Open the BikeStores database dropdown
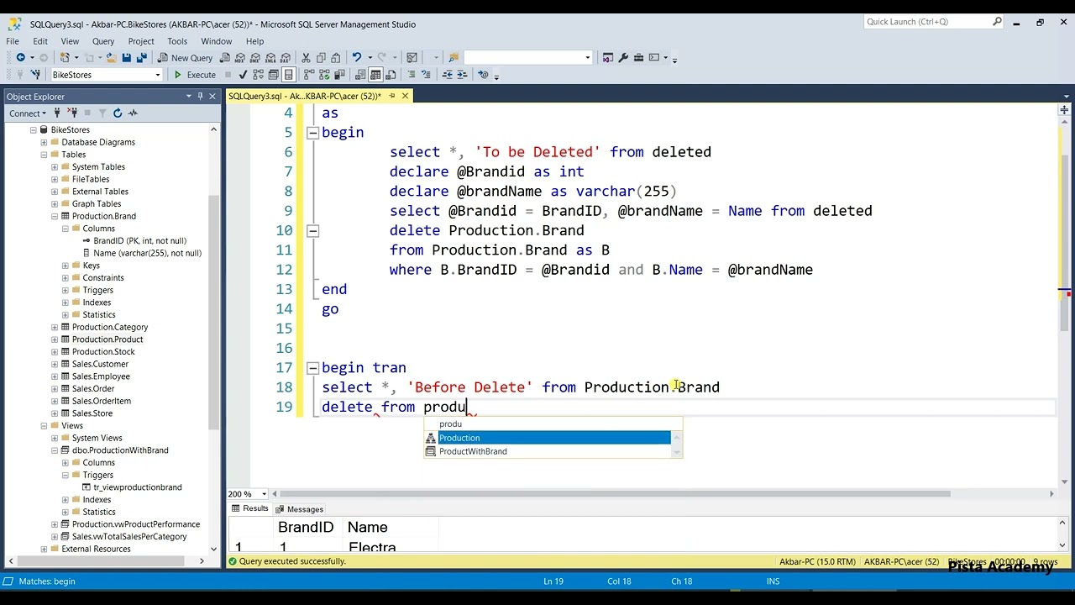The image size is (1075, 605). [157, 75]
